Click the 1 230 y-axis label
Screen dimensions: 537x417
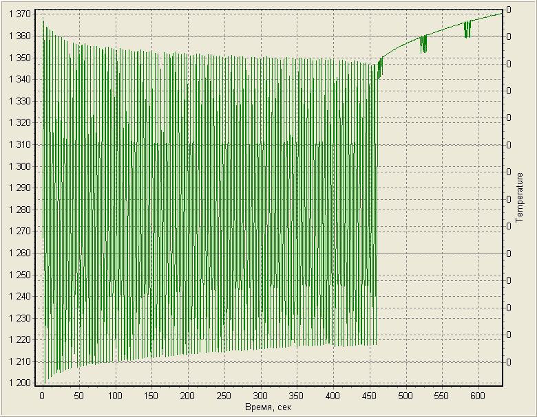point(19,318)
